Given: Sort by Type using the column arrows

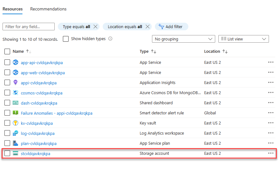Looking at the screenshot, I should pyautogui.click(x=154, y=51).
